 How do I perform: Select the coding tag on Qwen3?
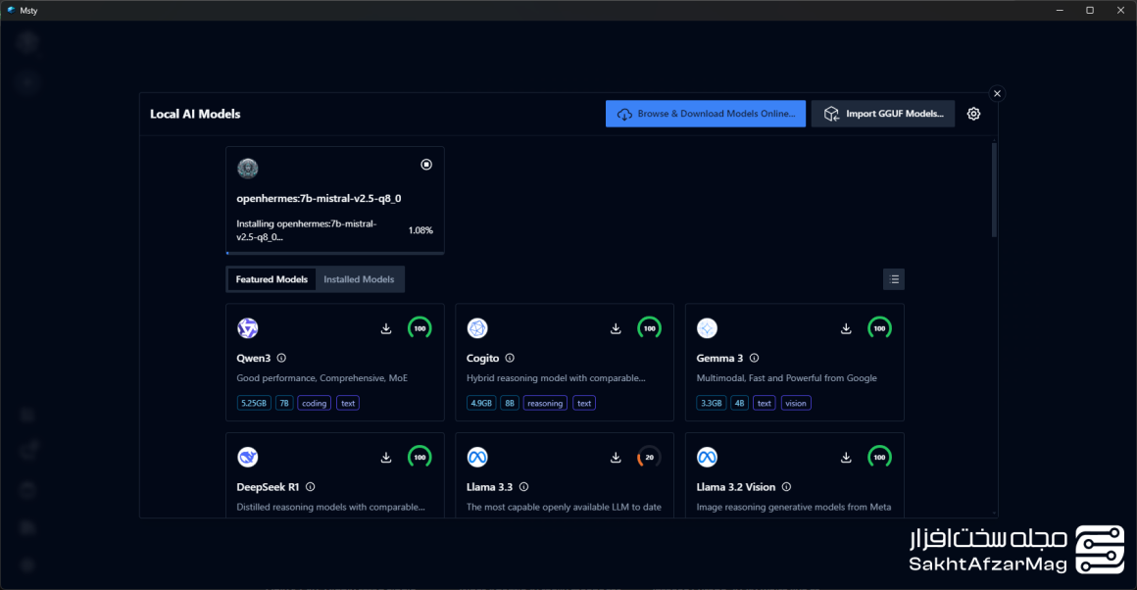[x=314, y=403]
